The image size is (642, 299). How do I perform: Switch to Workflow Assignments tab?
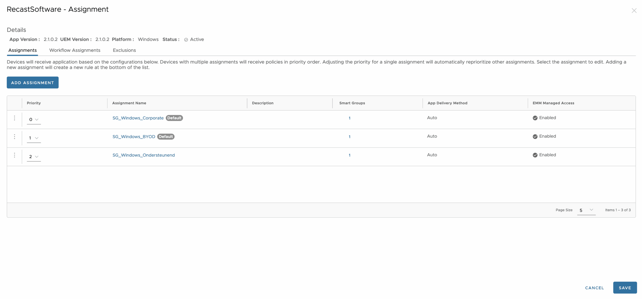tap(75, 50)
